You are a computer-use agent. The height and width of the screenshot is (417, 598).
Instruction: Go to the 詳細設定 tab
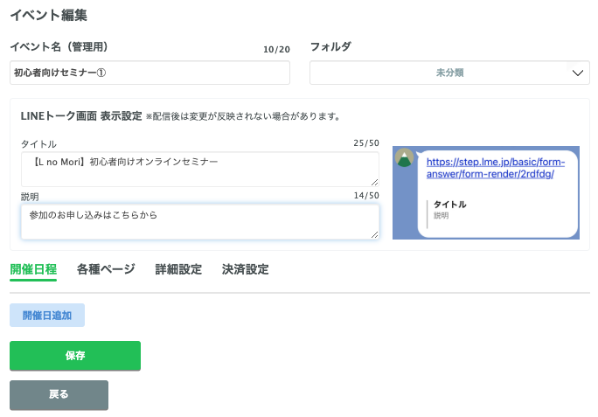178,269
